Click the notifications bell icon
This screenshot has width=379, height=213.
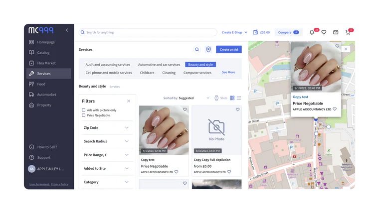[x=312, y=32]
